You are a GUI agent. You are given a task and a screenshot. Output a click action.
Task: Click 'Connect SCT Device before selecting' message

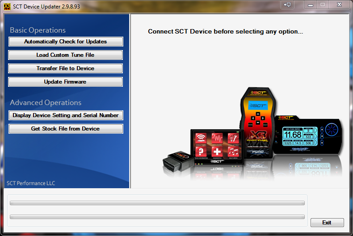coord(225,32)
